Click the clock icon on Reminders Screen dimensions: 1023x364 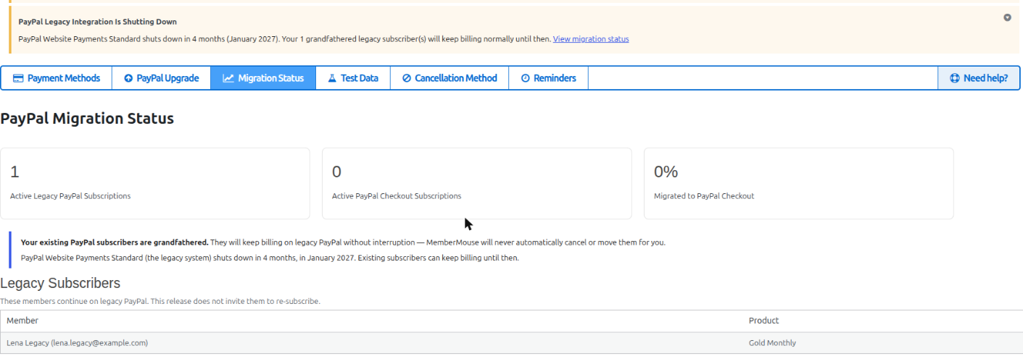525,78
